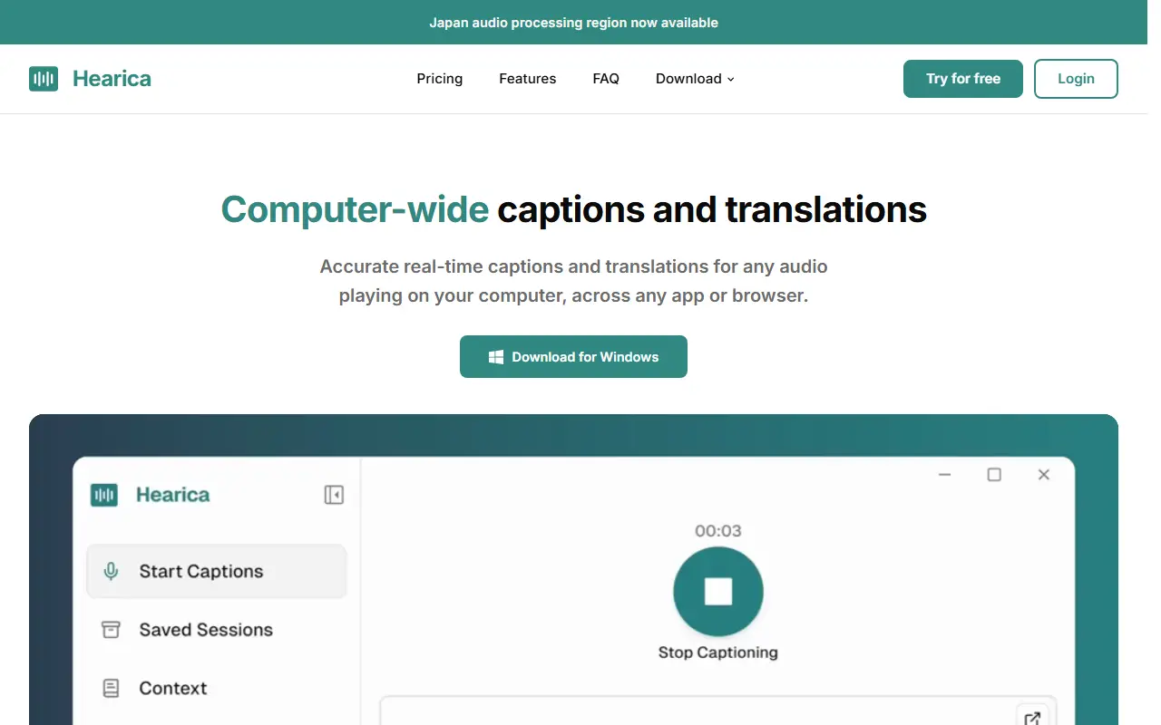Click Download for Windows button

click(x=573, y=356)
